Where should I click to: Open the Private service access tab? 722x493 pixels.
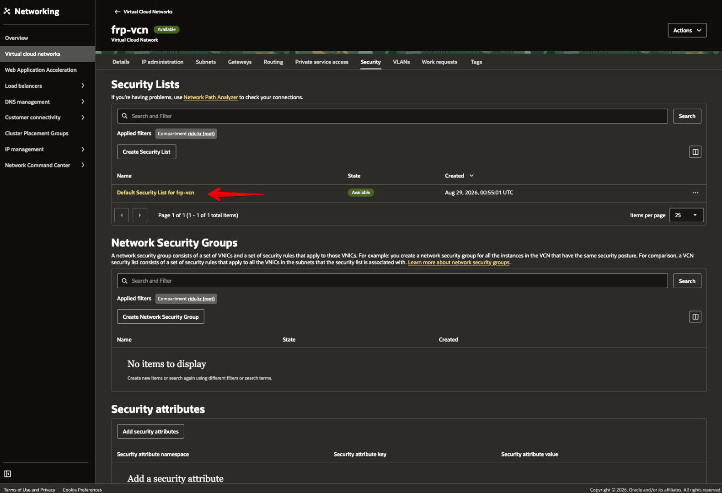321,62
